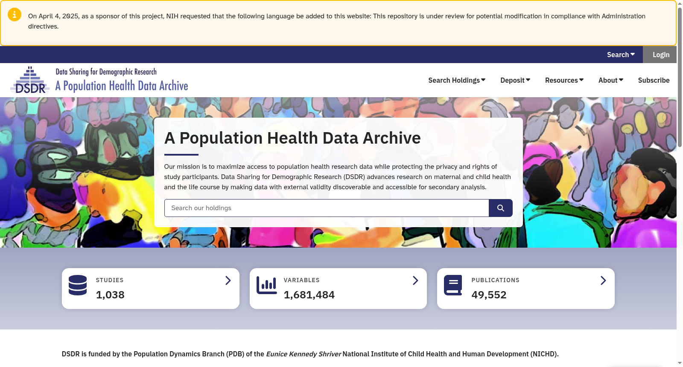Open the Publications card arrow
Screen dimensions: 683x367
603,280
